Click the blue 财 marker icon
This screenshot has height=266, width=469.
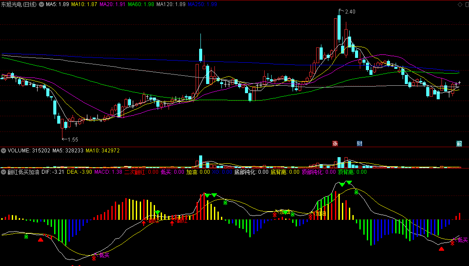pyautogui.click(x=359, y=143)
